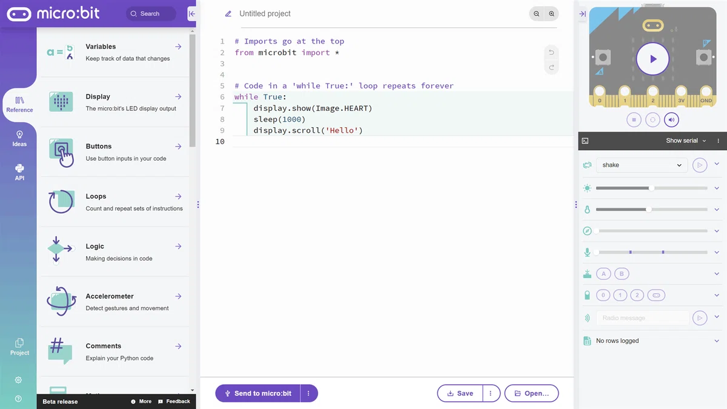727x409 pixels.
Task: Open Comments reference topic icon
Action: click(61, 351)
